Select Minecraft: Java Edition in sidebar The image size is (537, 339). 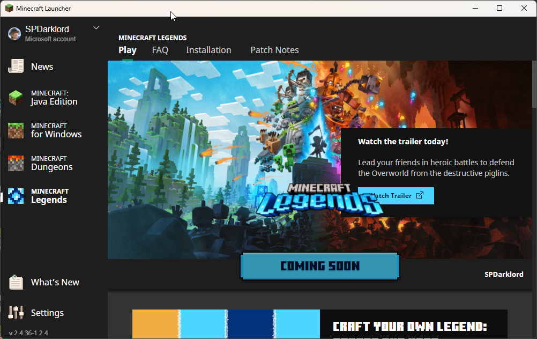click(x=54, y=98)
